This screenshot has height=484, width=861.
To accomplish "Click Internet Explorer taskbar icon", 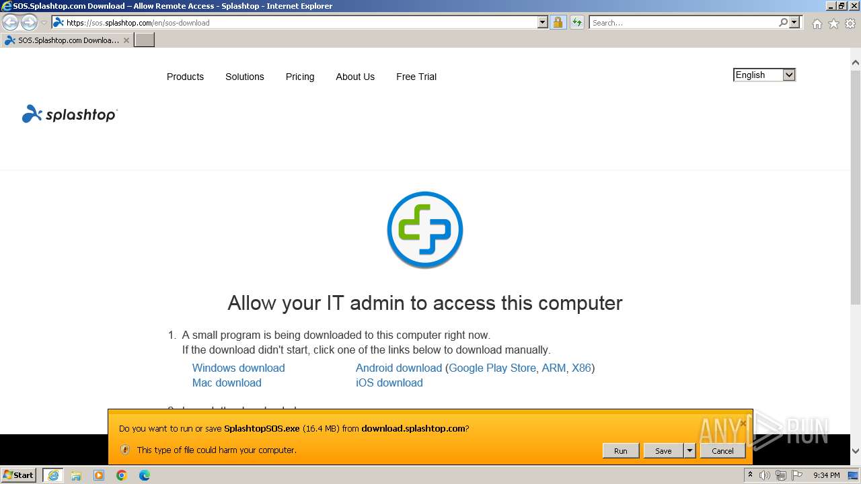I will (x=53, y=475).
